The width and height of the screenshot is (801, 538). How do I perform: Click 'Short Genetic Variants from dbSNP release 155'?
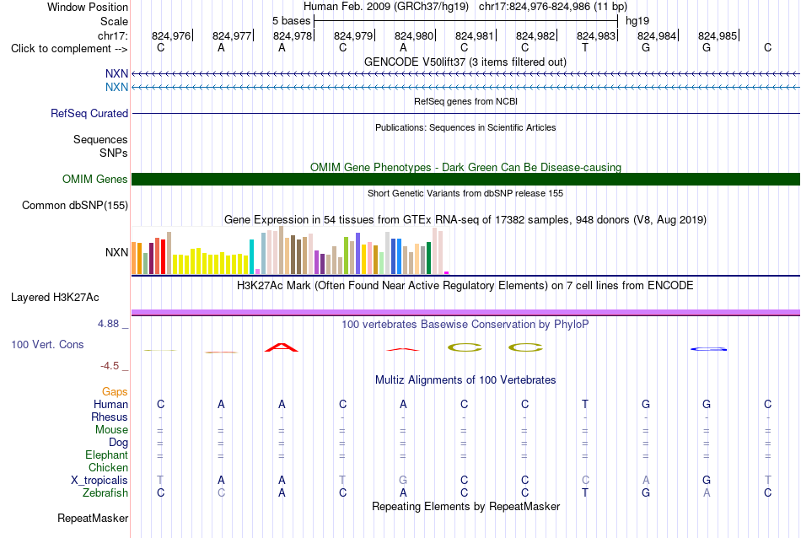pos(465,193)
